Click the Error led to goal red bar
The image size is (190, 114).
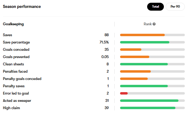124,93
